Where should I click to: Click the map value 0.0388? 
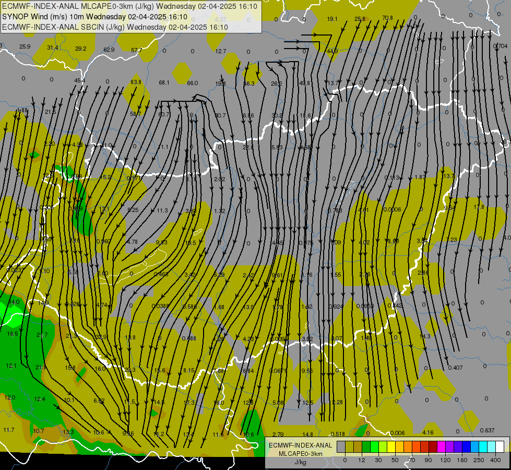pos(160,306)
